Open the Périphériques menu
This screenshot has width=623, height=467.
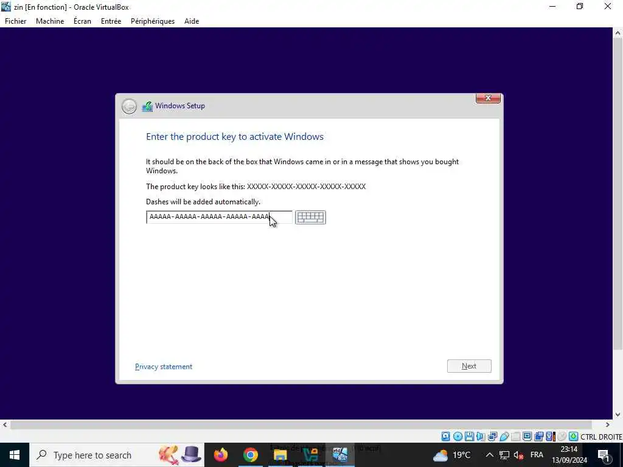[x=153, y=21]
